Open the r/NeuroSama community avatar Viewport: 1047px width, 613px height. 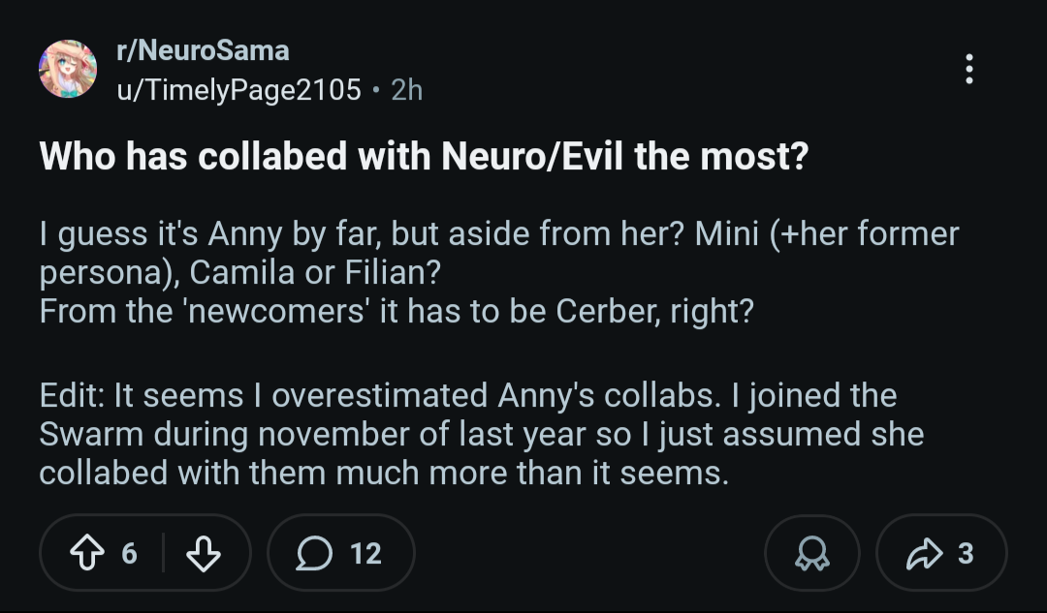click(x=68, y=69)
